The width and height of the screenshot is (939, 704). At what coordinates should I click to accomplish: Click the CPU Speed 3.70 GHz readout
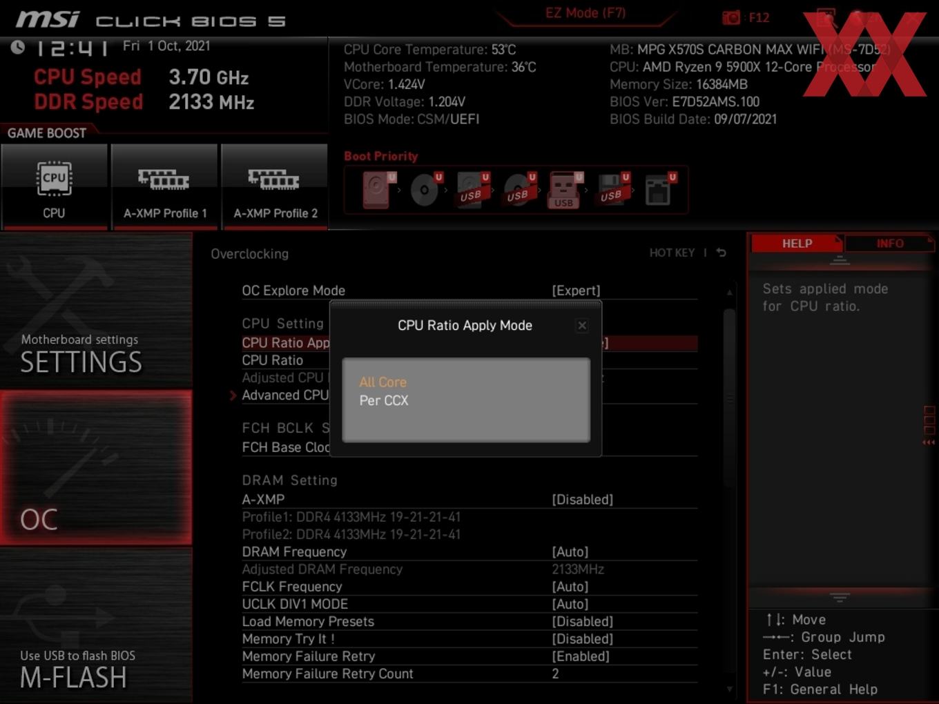pos(141,77)
